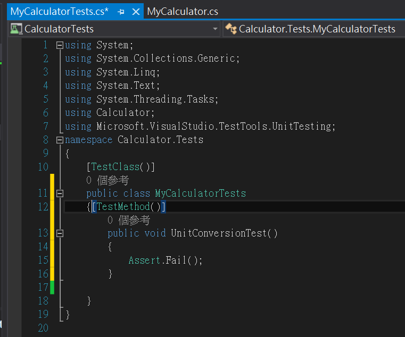Image resolution: width=405 pixels, height=337 pixels.
Task: Pin the MyCalculatorTests.cs tab
Action: point(121,12)
